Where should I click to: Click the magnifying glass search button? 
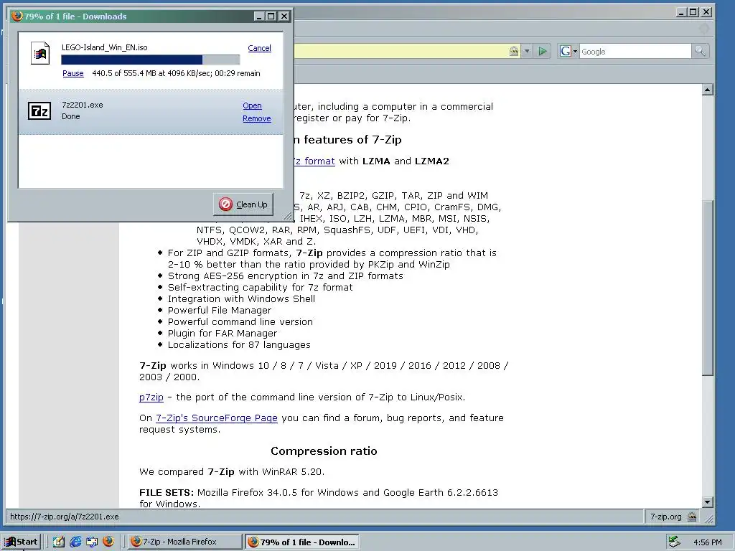coord(700,51)
